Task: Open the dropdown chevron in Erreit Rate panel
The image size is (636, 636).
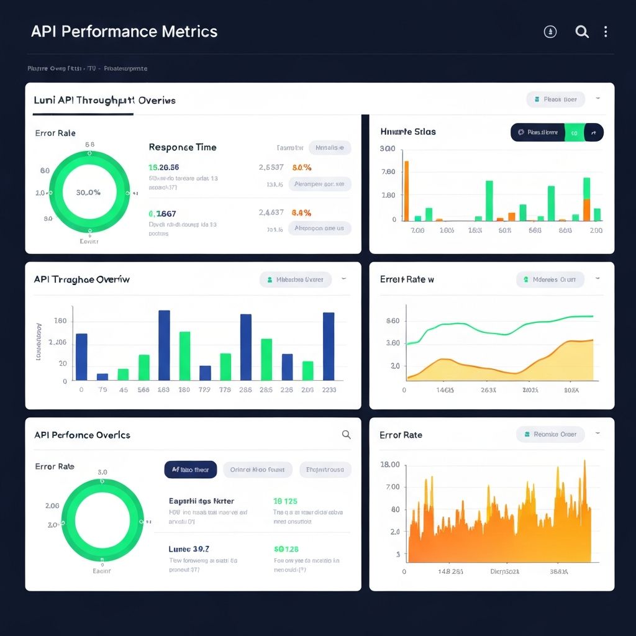Action: pos(597,279)
